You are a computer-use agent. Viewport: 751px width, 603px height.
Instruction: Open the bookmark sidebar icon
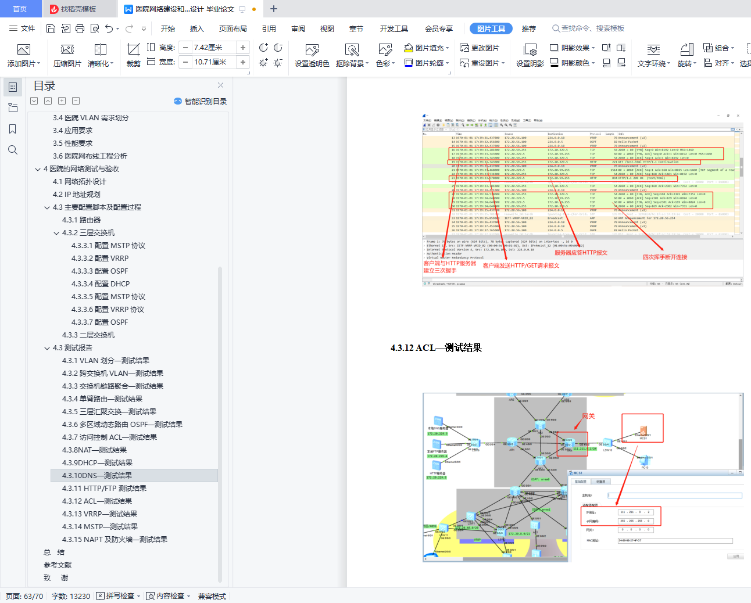point(13,129)
